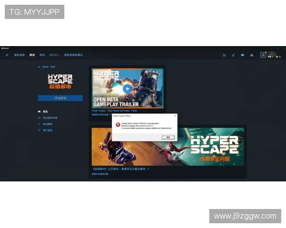The image size is (286, 228).
Task: Click the user profile avatar icon
Action: [263, 55]
